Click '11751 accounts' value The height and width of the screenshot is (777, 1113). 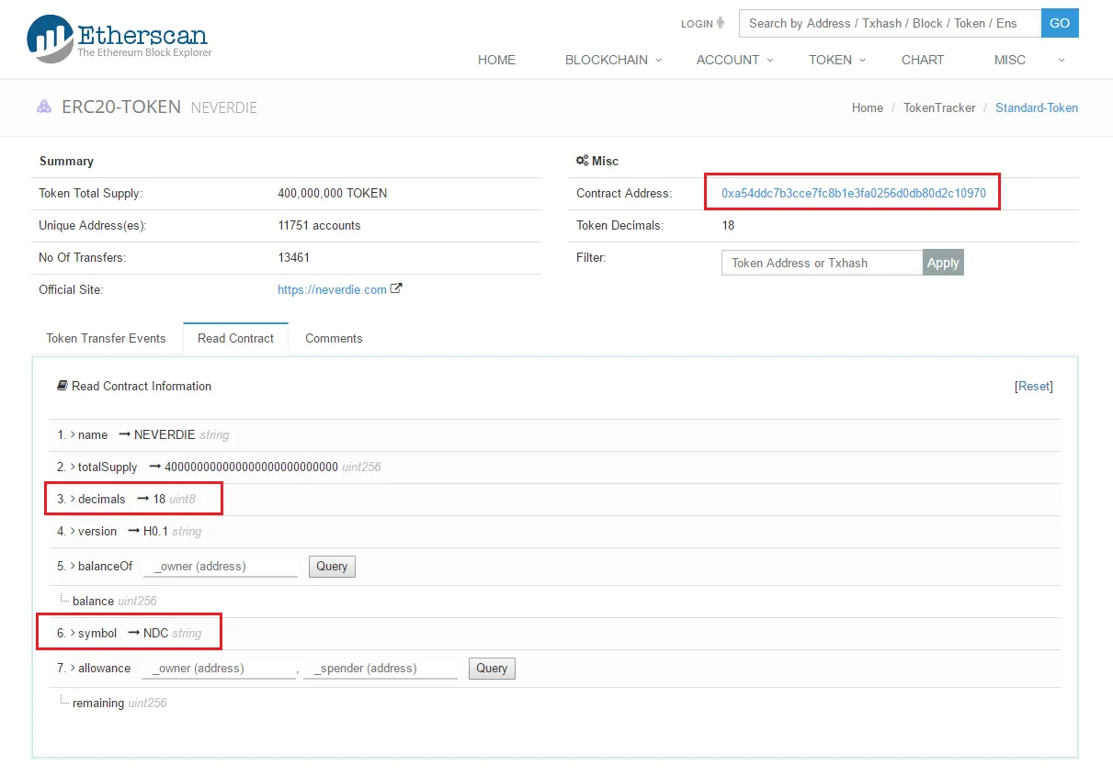click(x=319, y=226)
